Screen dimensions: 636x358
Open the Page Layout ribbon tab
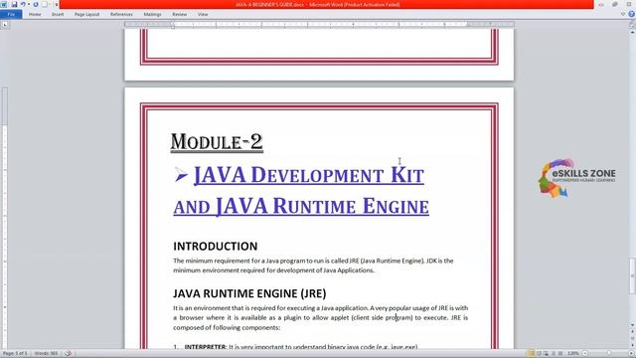[x=86, y=14]
